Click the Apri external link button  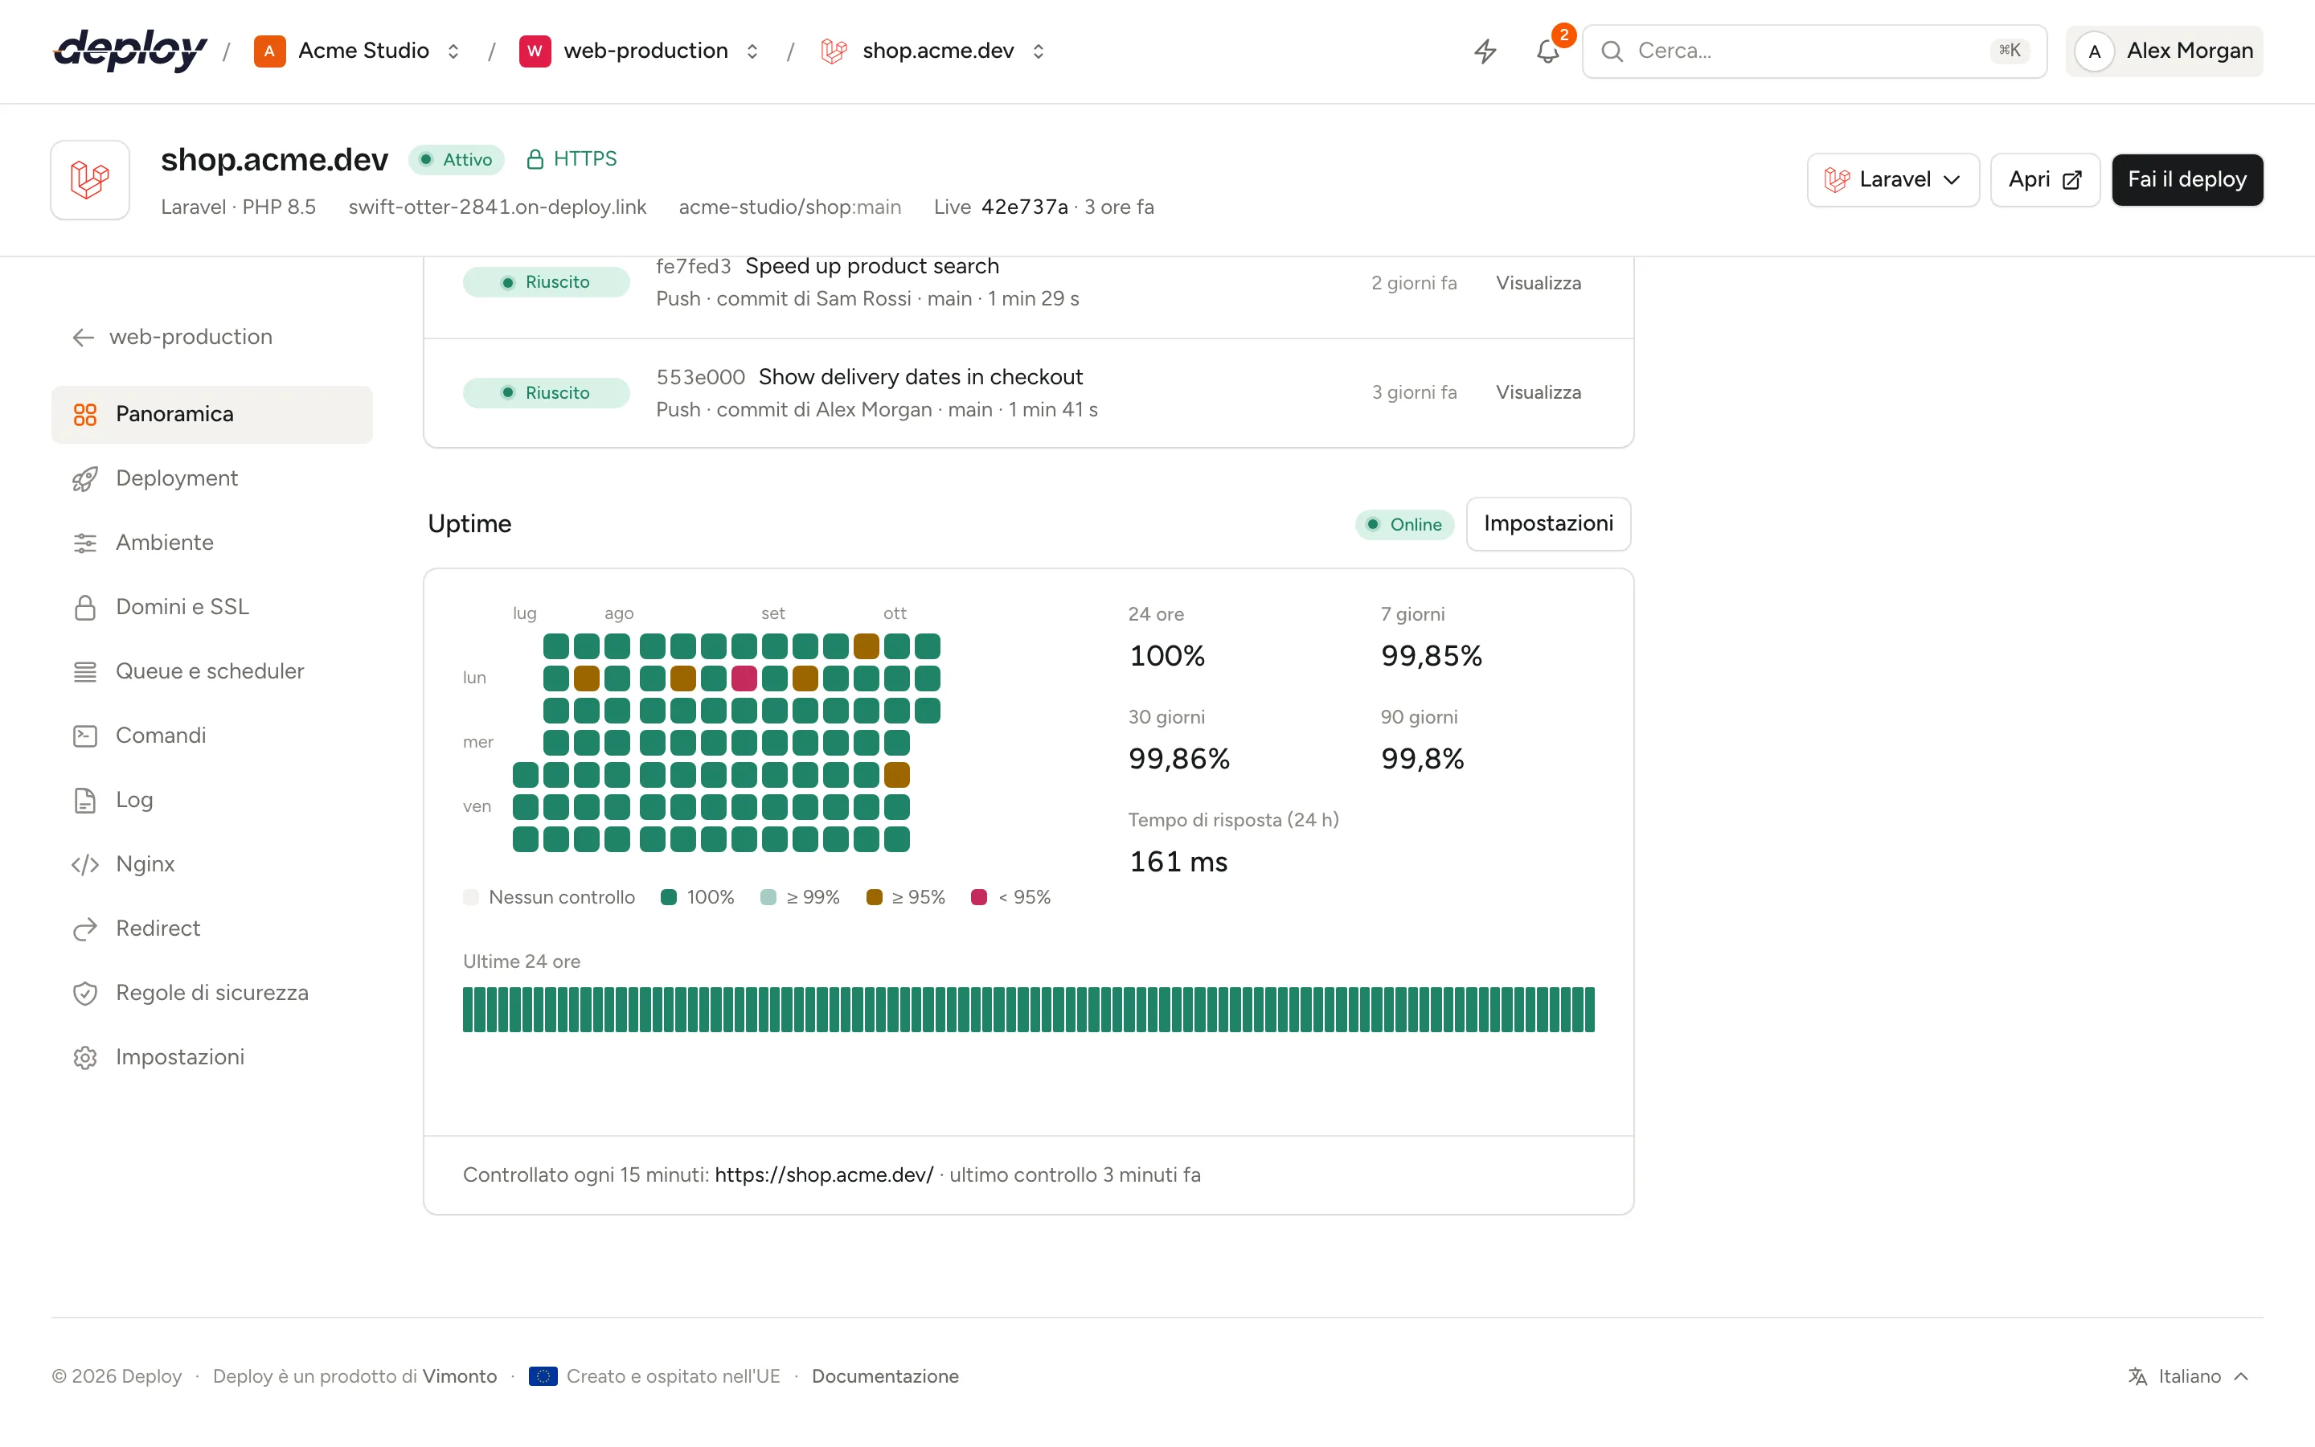pyautogui.click(x=2044, y=180)
